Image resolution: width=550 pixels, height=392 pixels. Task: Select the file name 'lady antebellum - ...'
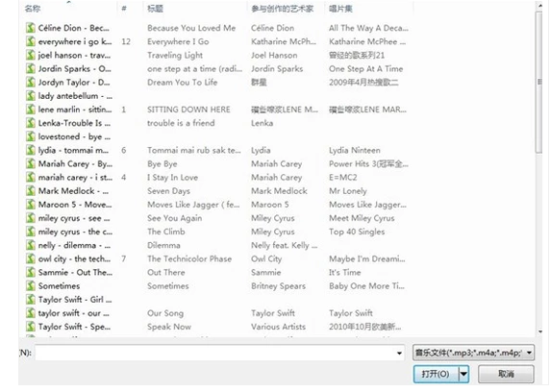(x=75, y=96)
